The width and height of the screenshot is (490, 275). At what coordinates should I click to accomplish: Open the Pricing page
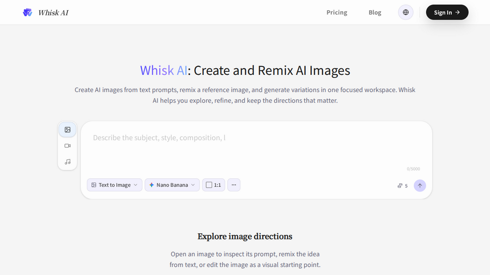[336, 12]
